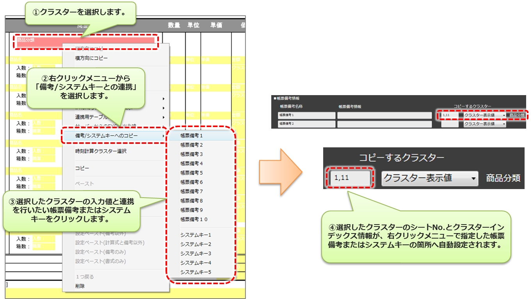Click the empty 帳票備考情報 field beside 帳票備考1
Viewport: 532px width, 299px height.
click(384, 115)
